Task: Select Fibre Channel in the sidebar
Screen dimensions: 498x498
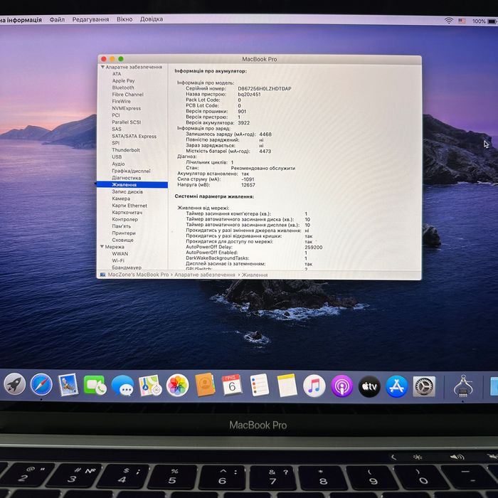Action: coord(127,95)
